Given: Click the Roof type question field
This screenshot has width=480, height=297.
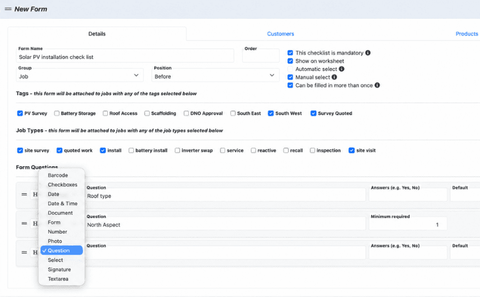Looking at the screenshot, I should [x=225, y=195].
